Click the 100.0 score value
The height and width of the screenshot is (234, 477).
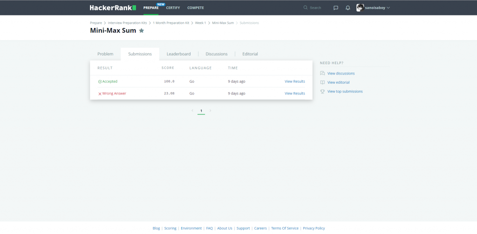click(x=169, y=81)
